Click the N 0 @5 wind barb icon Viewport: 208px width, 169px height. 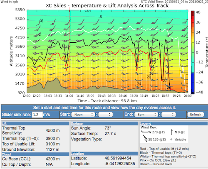click(172, 132)
